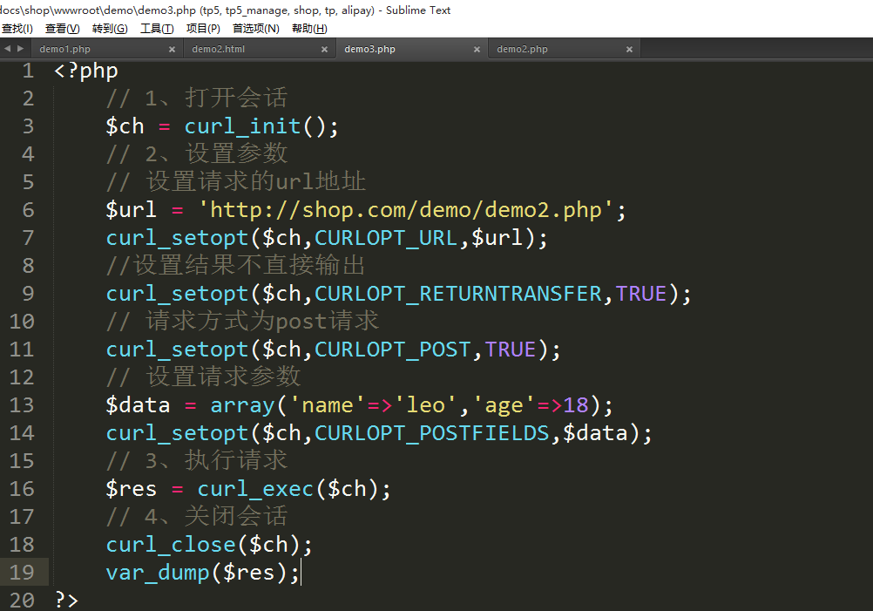Click line number 13 in the gutter
This screenshot has height=611, width=873.
coord(22,405)
